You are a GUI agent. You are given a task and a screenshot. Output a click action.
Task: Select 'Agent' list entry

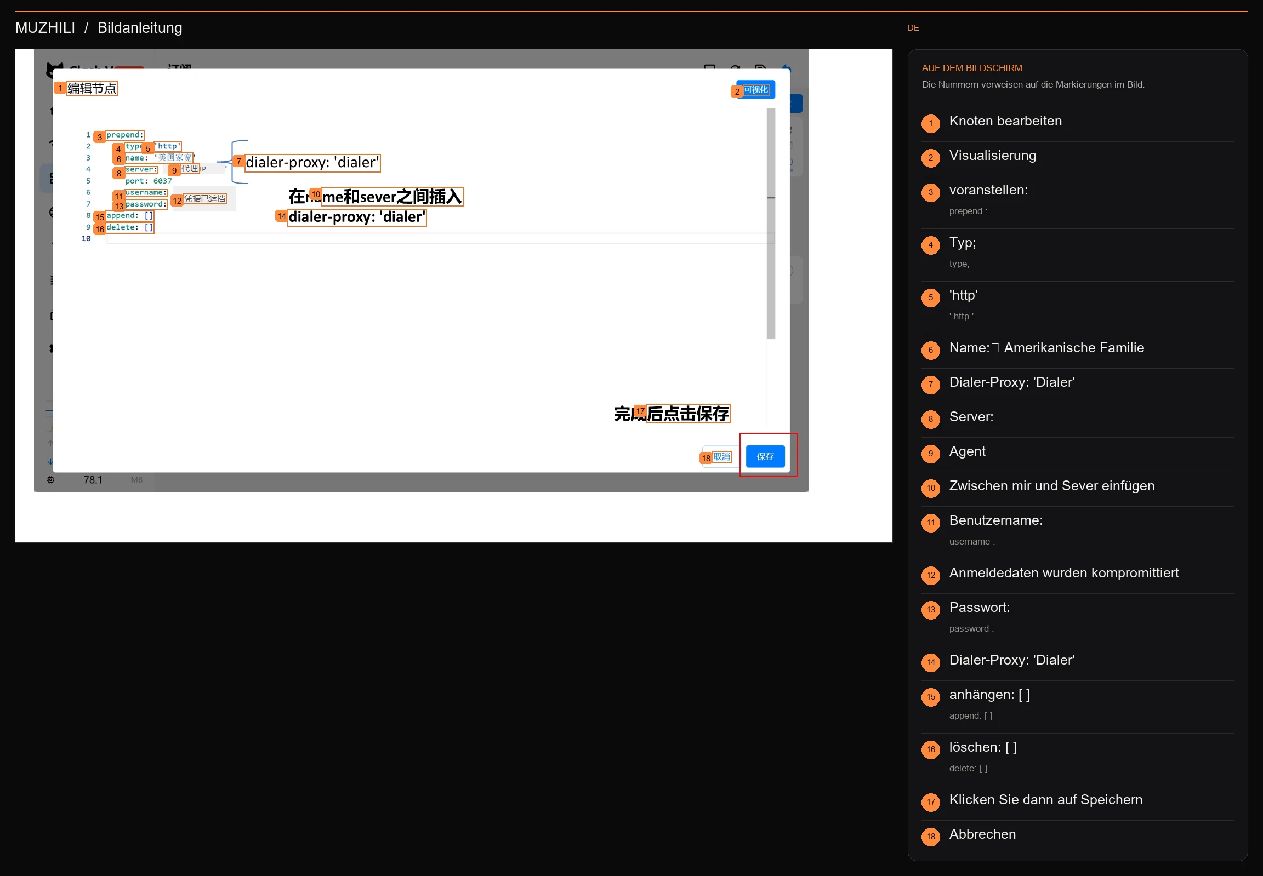[x=1077, y=455]
